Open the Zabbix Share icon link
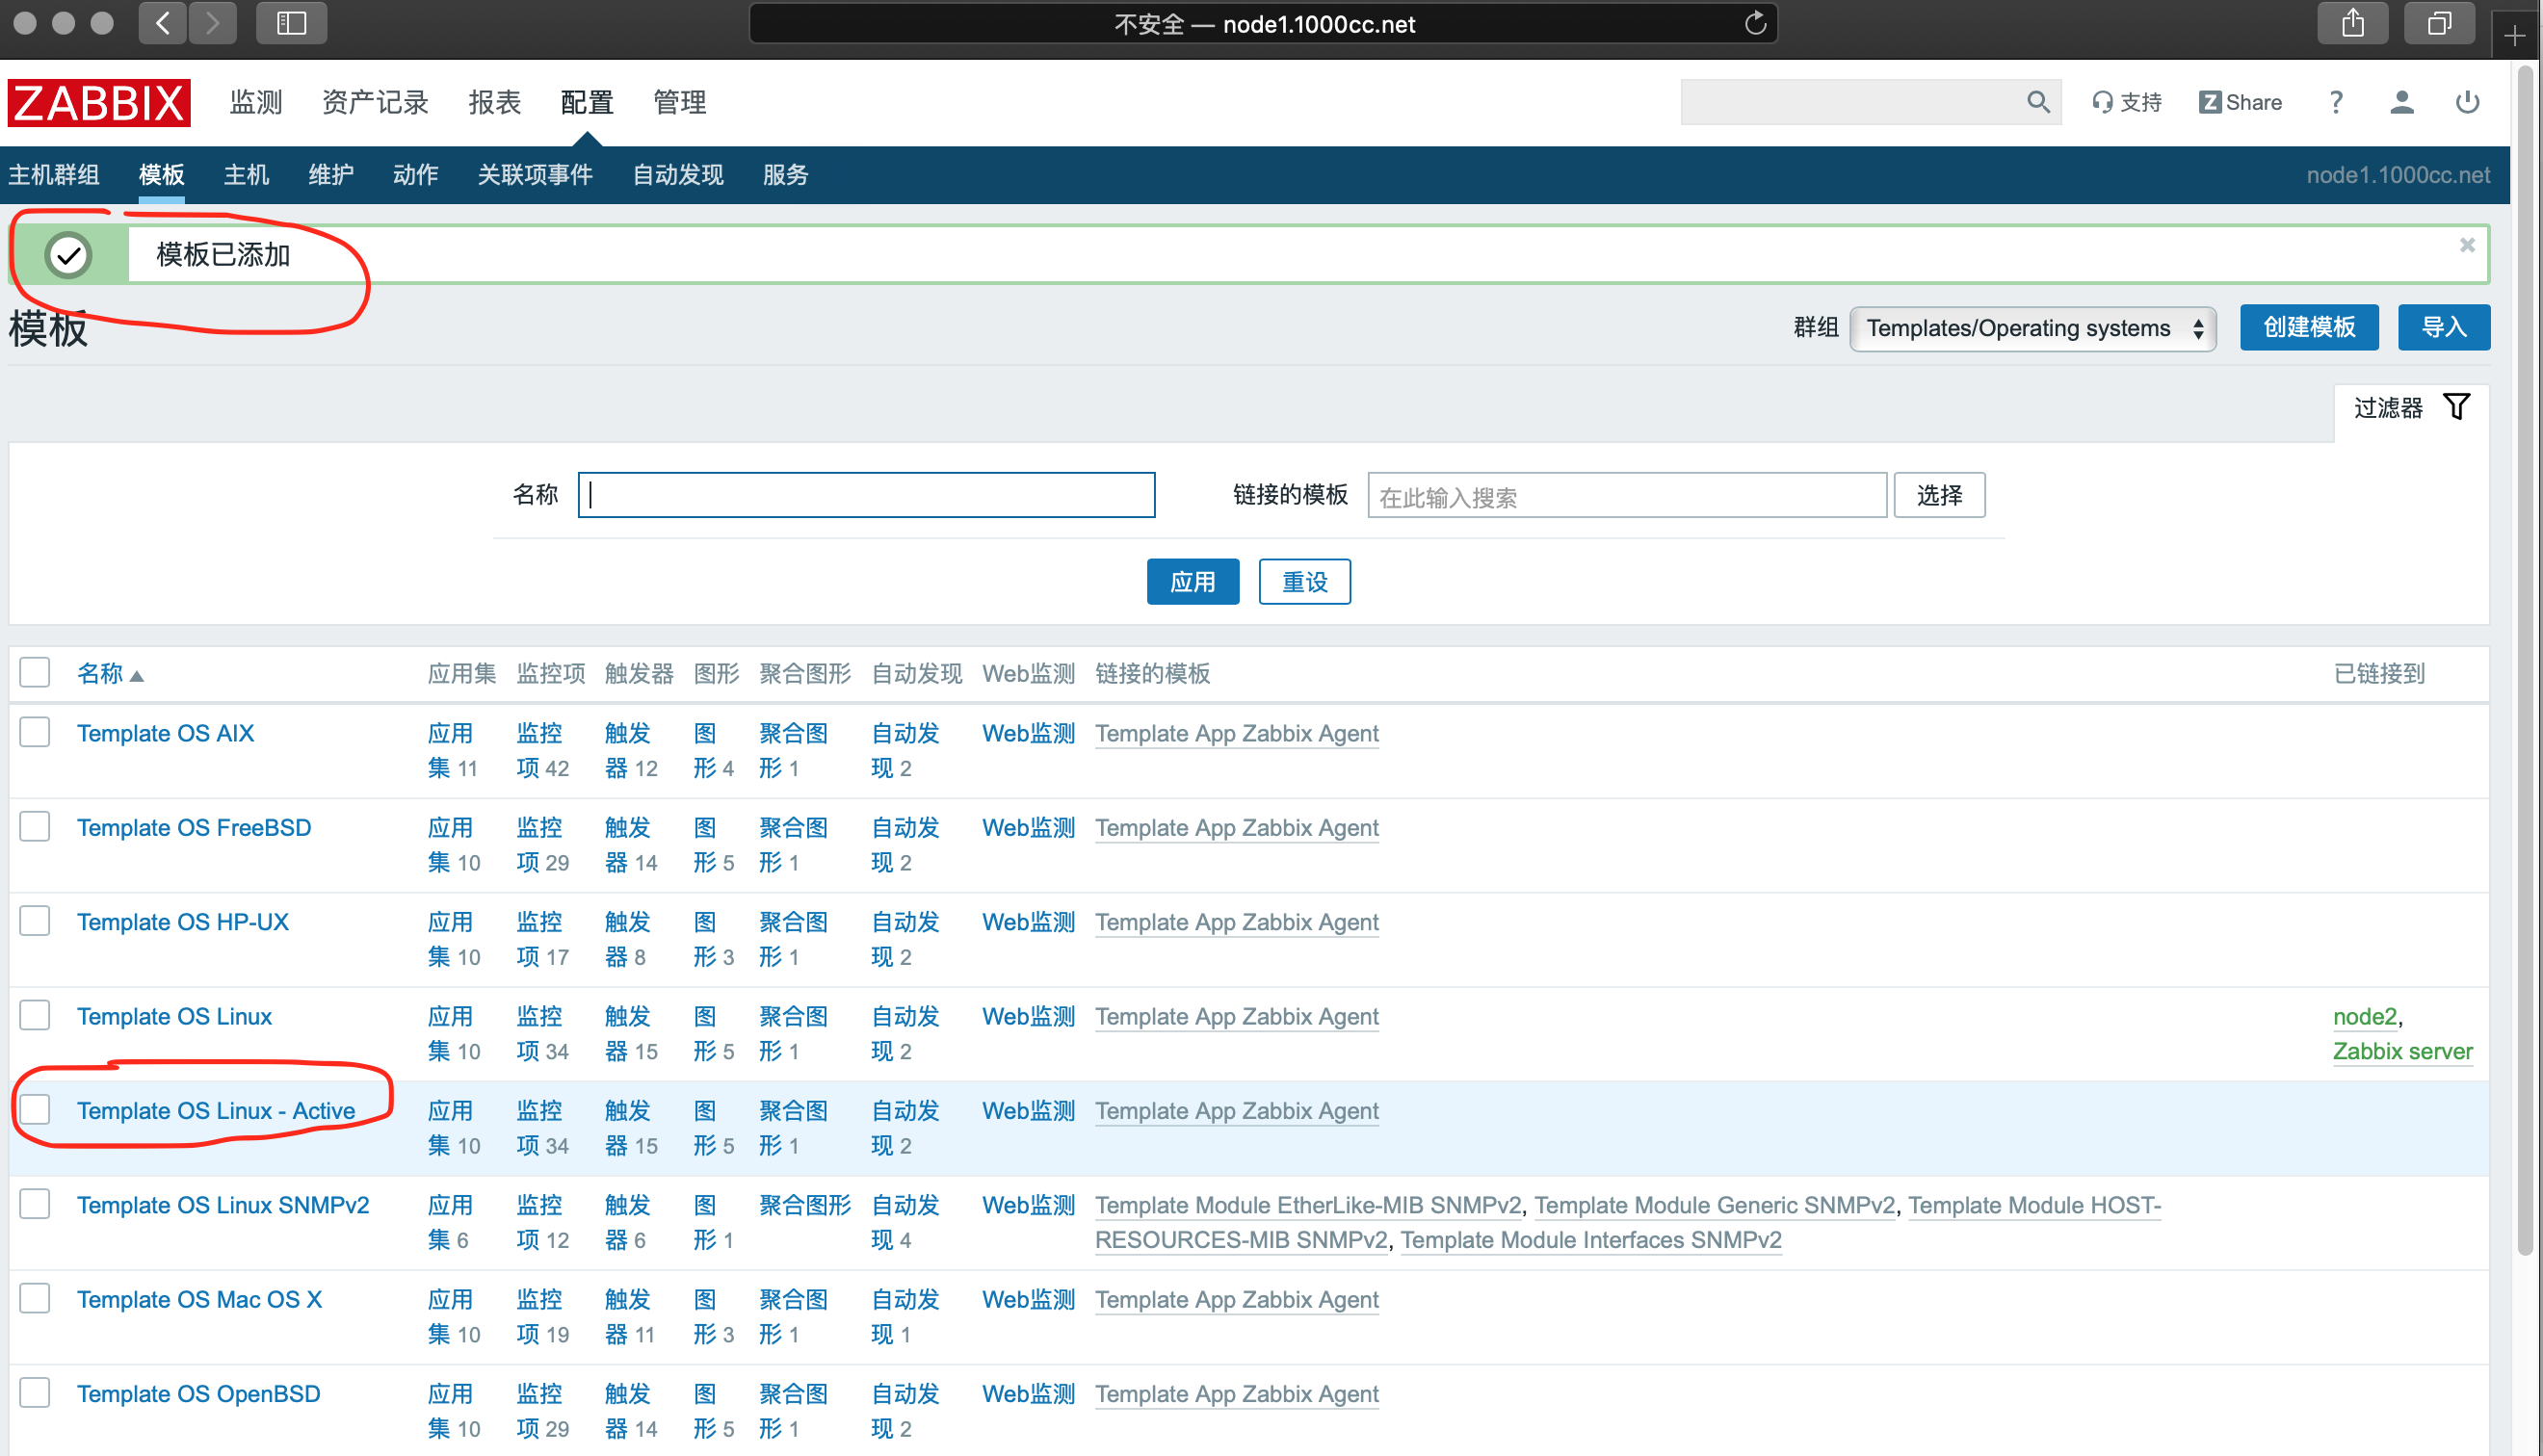The height and width of the screenshot is (1456, 2543). click(2239, 102)
